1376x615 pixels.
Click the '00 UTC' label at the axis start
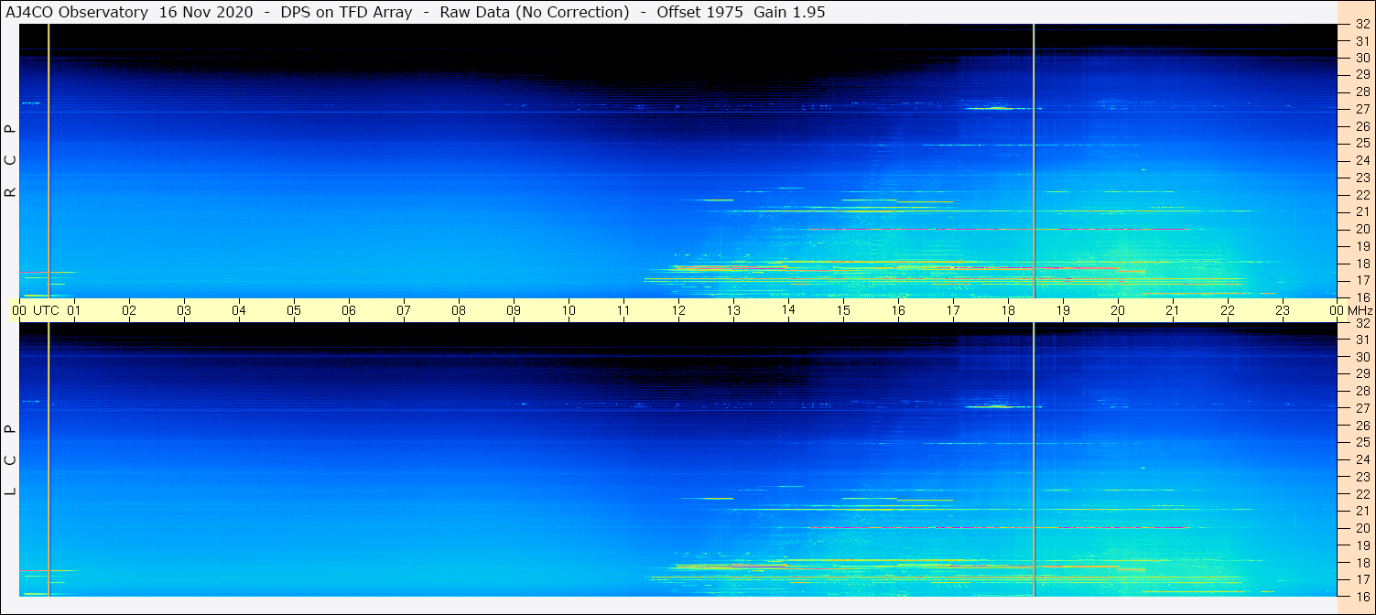36,310
